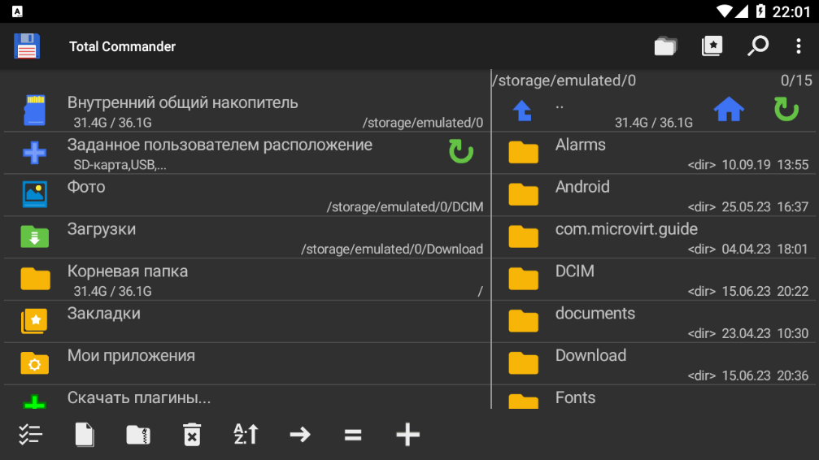Tap the photo picture icon
The height and width of the screenshot is (460, 819).
(x=34, y=194)
